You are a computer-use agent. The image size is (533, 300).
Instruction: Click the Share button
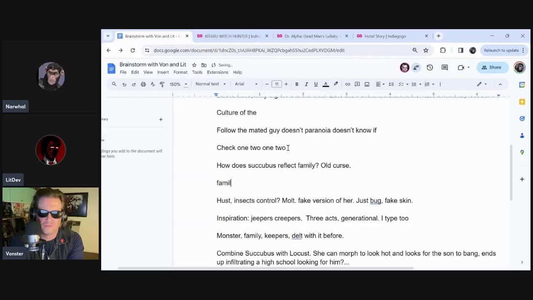tap(491, 67)
